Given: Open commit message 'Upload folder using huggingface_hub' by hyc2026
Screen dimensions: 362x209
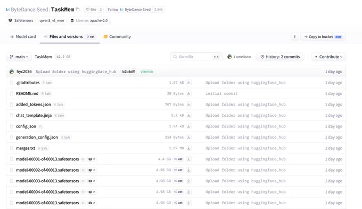Looking at the screenshot, I should pos(76,71).
